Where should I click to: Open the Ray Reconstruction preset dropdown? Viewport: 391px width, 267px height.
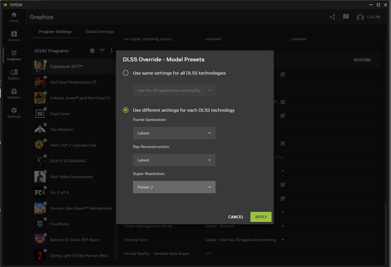(174, 160)
